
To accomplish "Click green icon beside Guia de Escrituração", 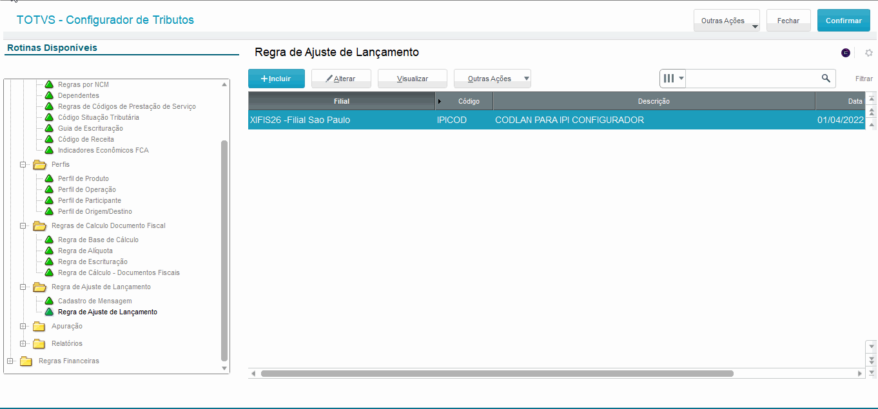I will (x=48, y=128).
